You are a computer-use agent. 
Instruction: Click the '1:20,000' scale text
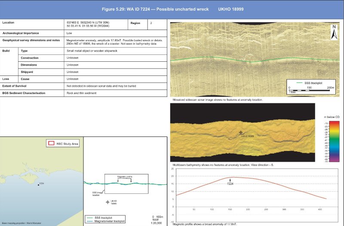156,223
